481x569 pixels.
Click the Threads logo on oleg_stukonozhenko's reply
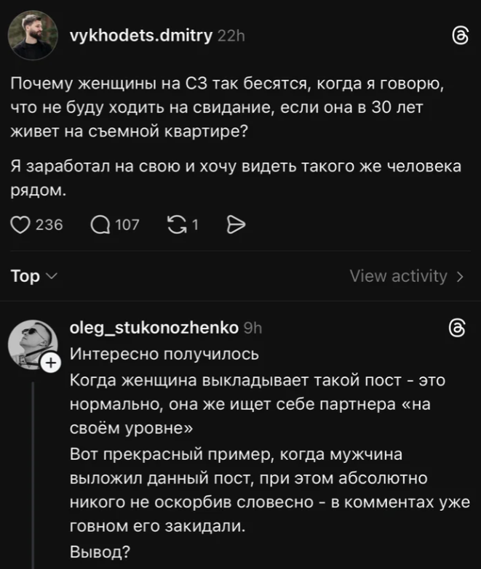[458, 328]
